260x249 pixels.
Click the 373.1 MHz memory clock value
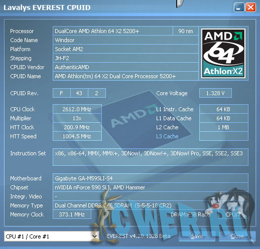72,214
